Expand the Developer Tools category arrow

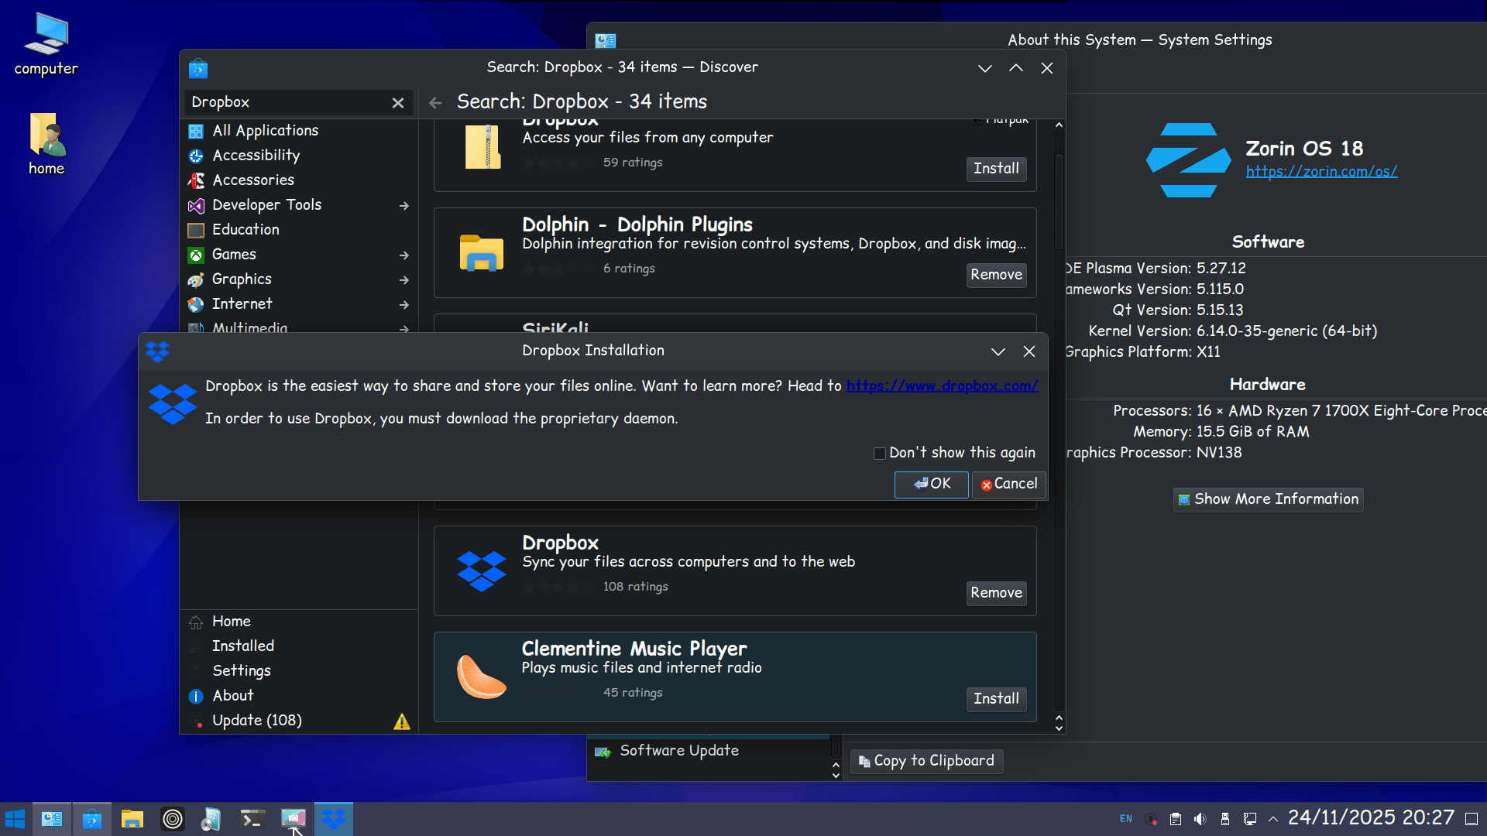pyautogui.click(x=404, y=206)
